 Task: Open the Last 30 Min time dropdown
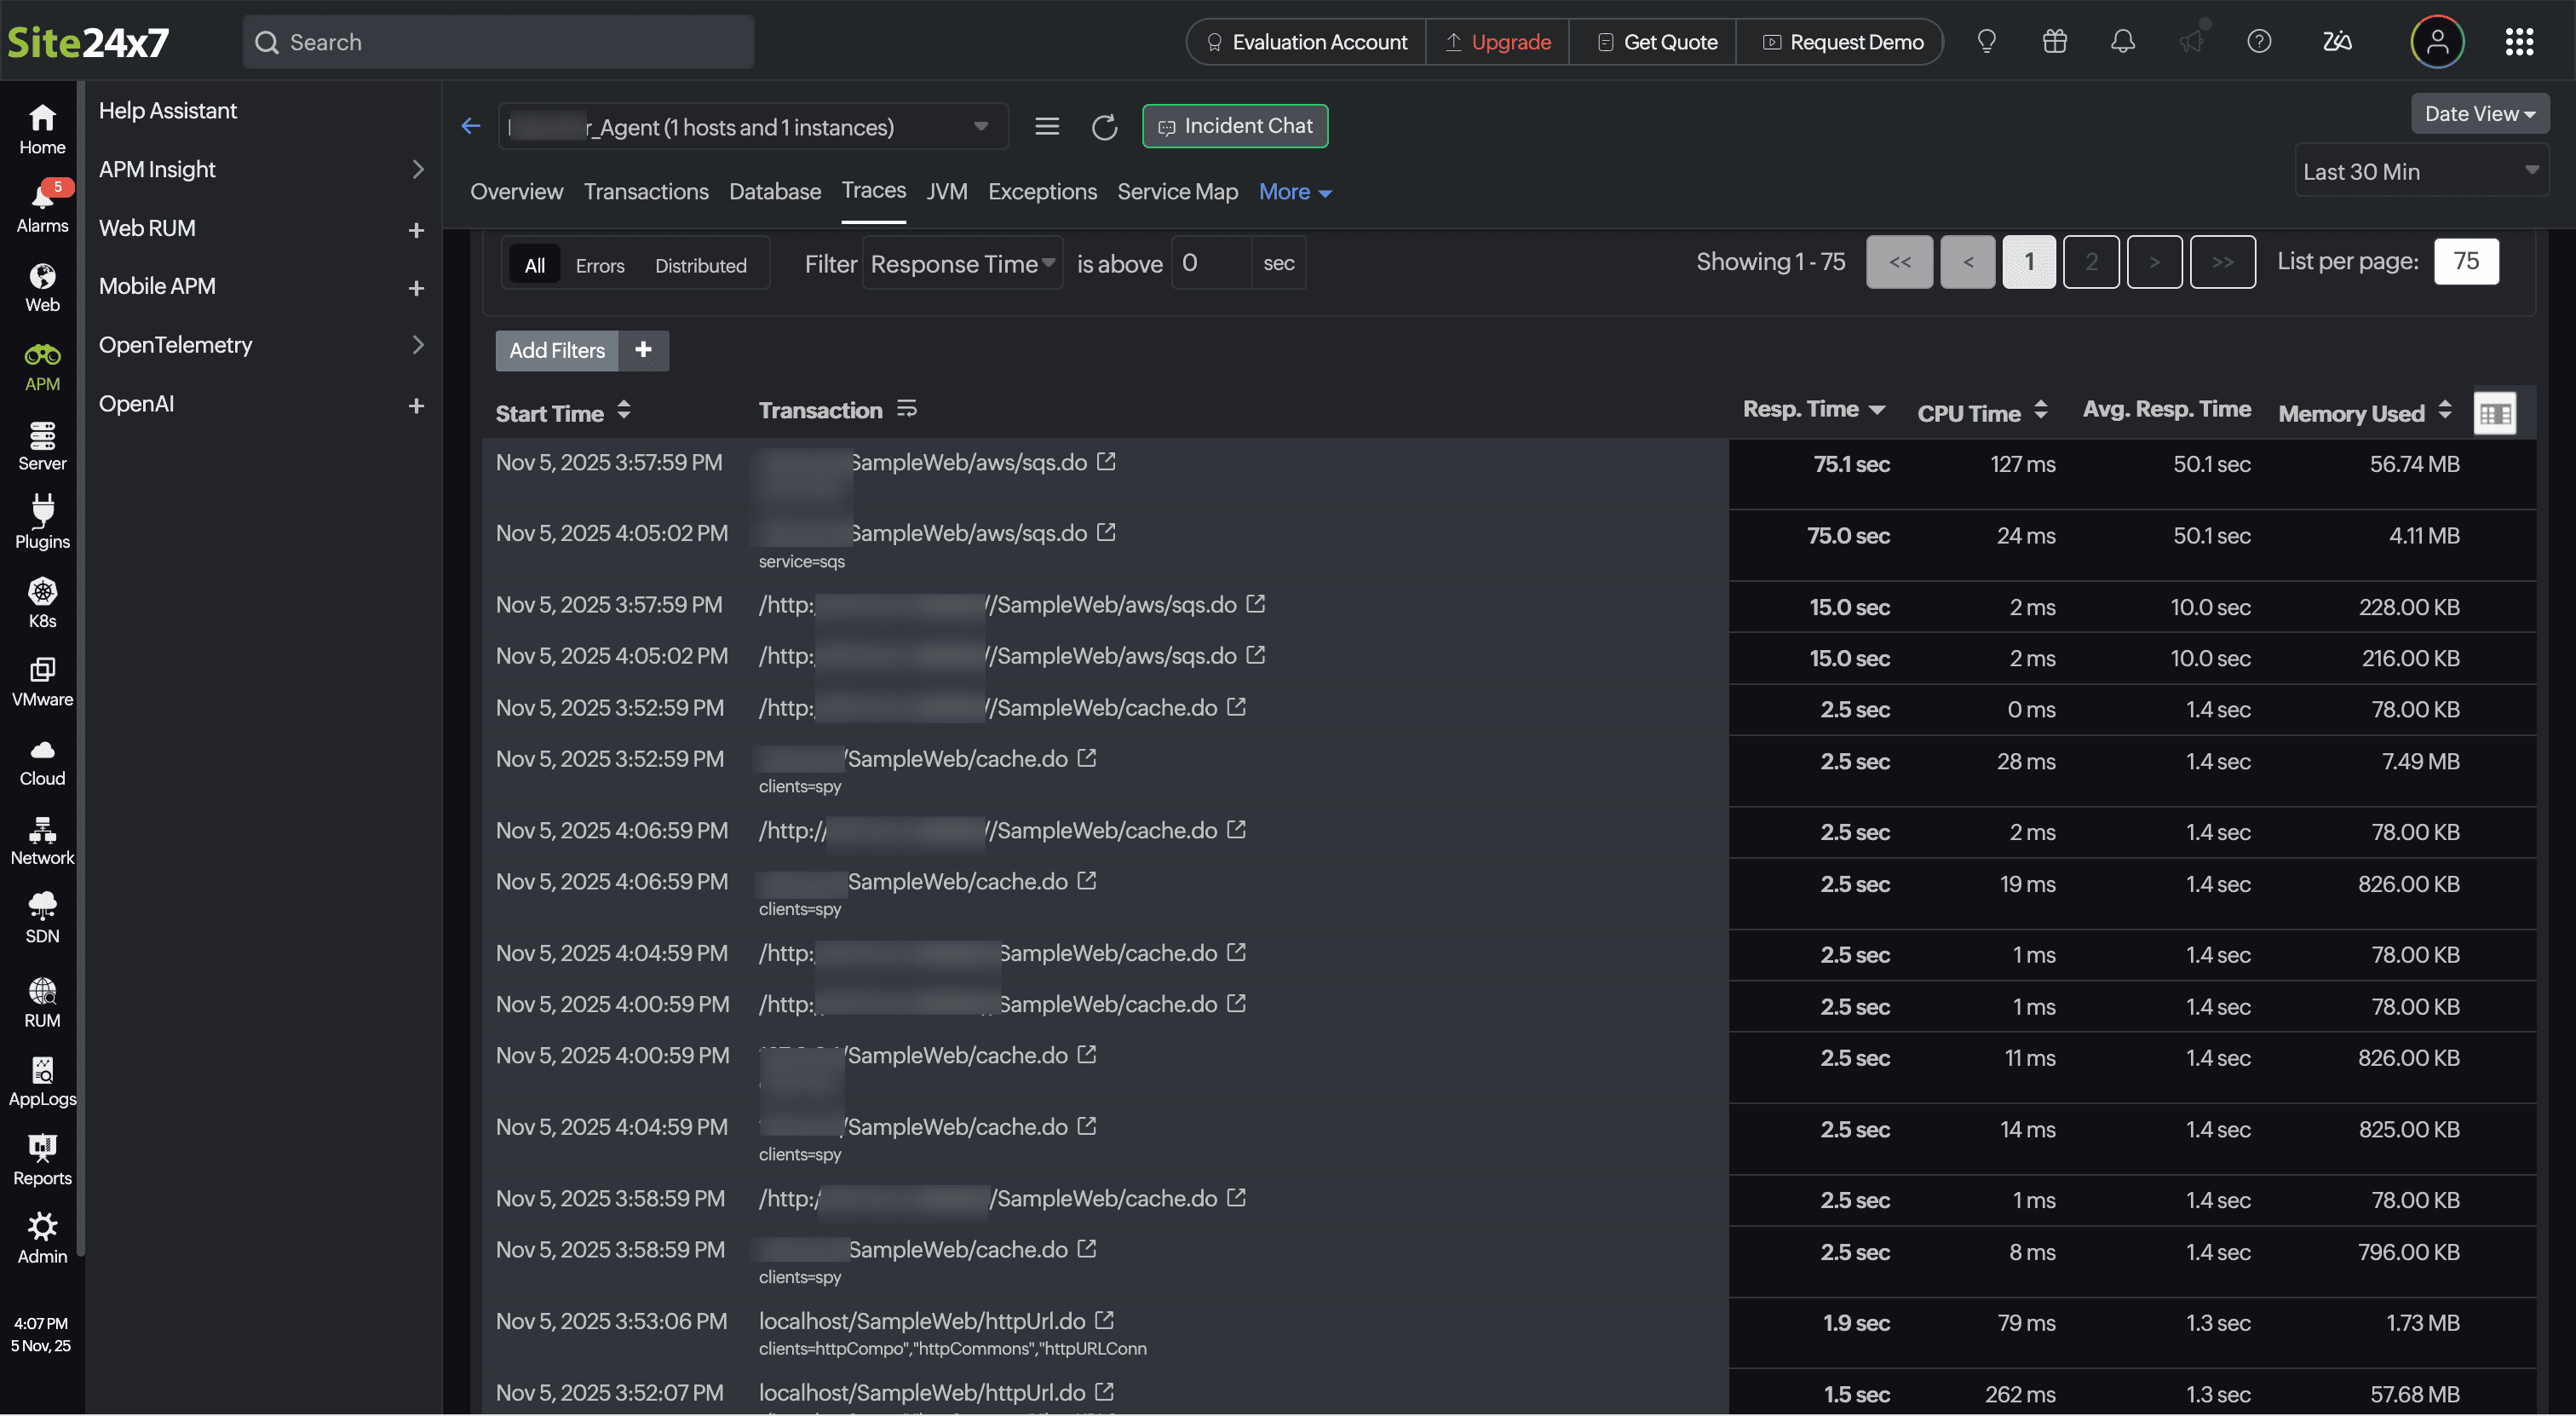pyautogui.click(x=2420, y=171)
